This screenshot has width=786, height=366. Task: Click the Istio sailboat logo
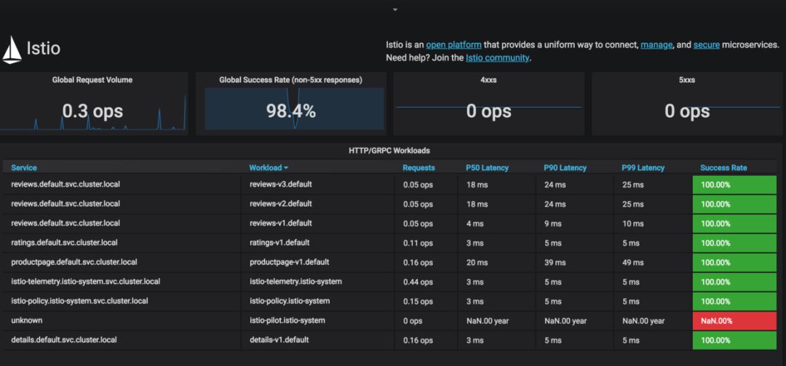12,49
